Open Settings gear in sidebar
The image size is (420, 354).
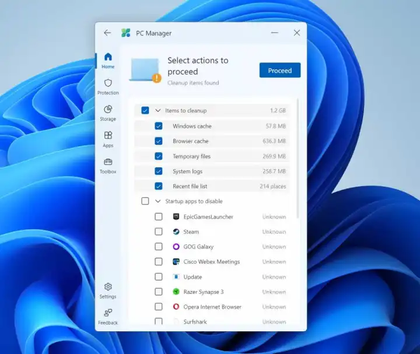(x=108, y=287)
